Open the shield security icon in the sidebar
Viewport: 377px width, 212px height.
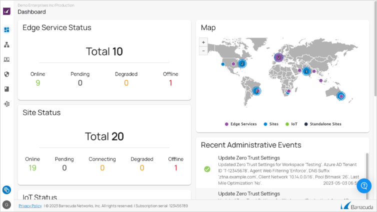tap(6, 74)
